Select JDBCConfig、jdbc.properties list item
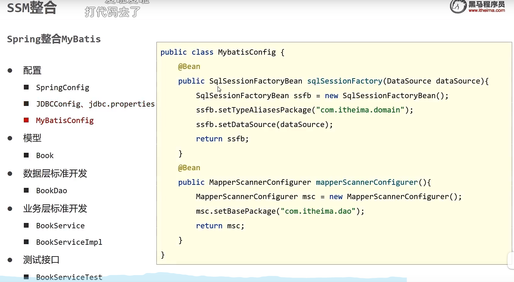Screen dimensions: 514x282 [x=95, y=104]
